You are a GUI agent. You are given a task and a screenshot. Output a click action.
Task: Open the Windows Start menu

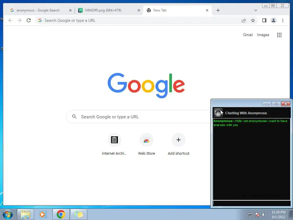pos(8,214)
